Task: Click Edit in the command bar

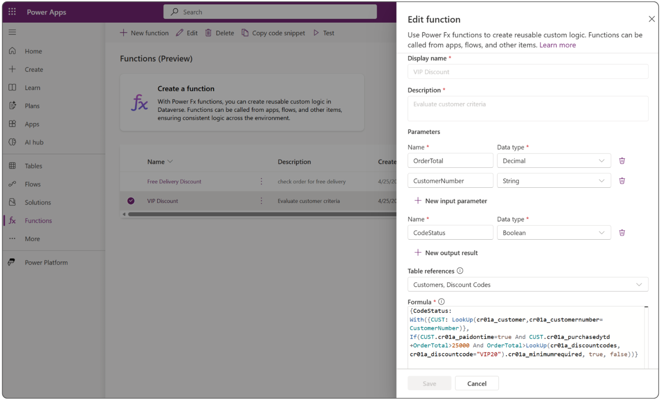Action: click(x=187, y=33)
